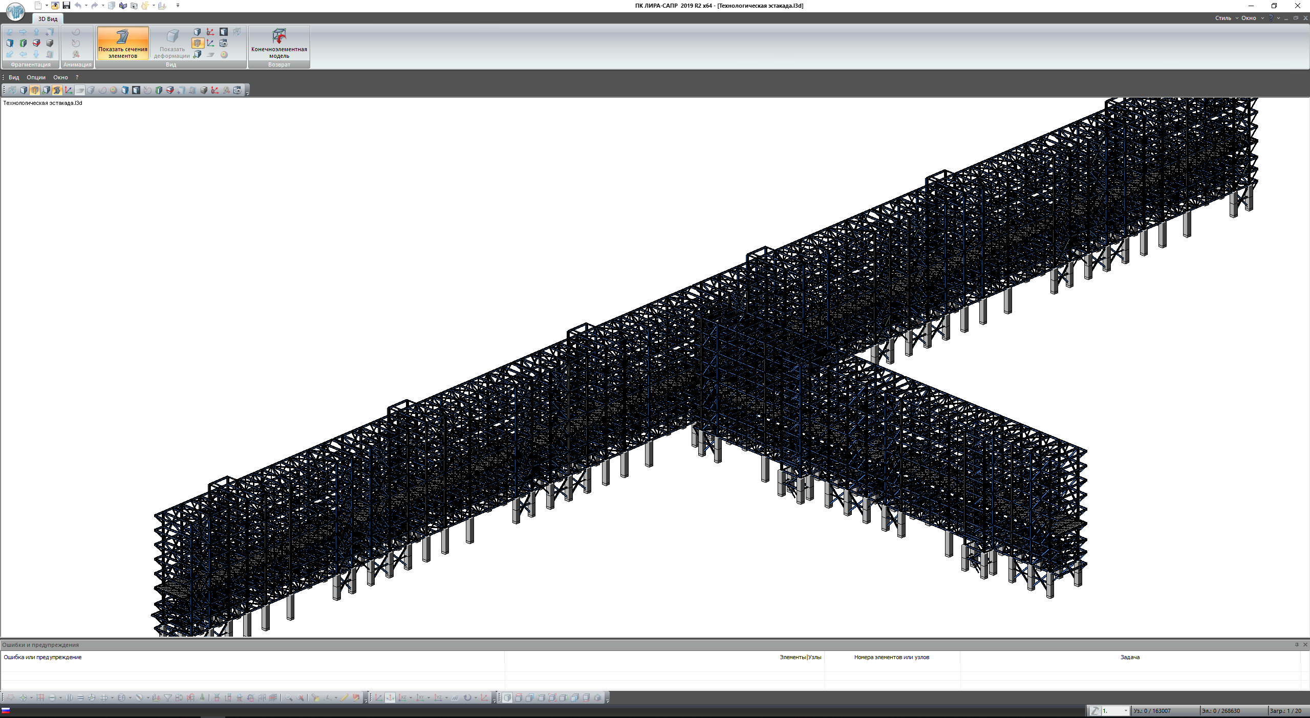Image resolution: width=1310 pixels, height=718 pixels.
Task: Click the dark background cube icon
Action: [224, 32]
